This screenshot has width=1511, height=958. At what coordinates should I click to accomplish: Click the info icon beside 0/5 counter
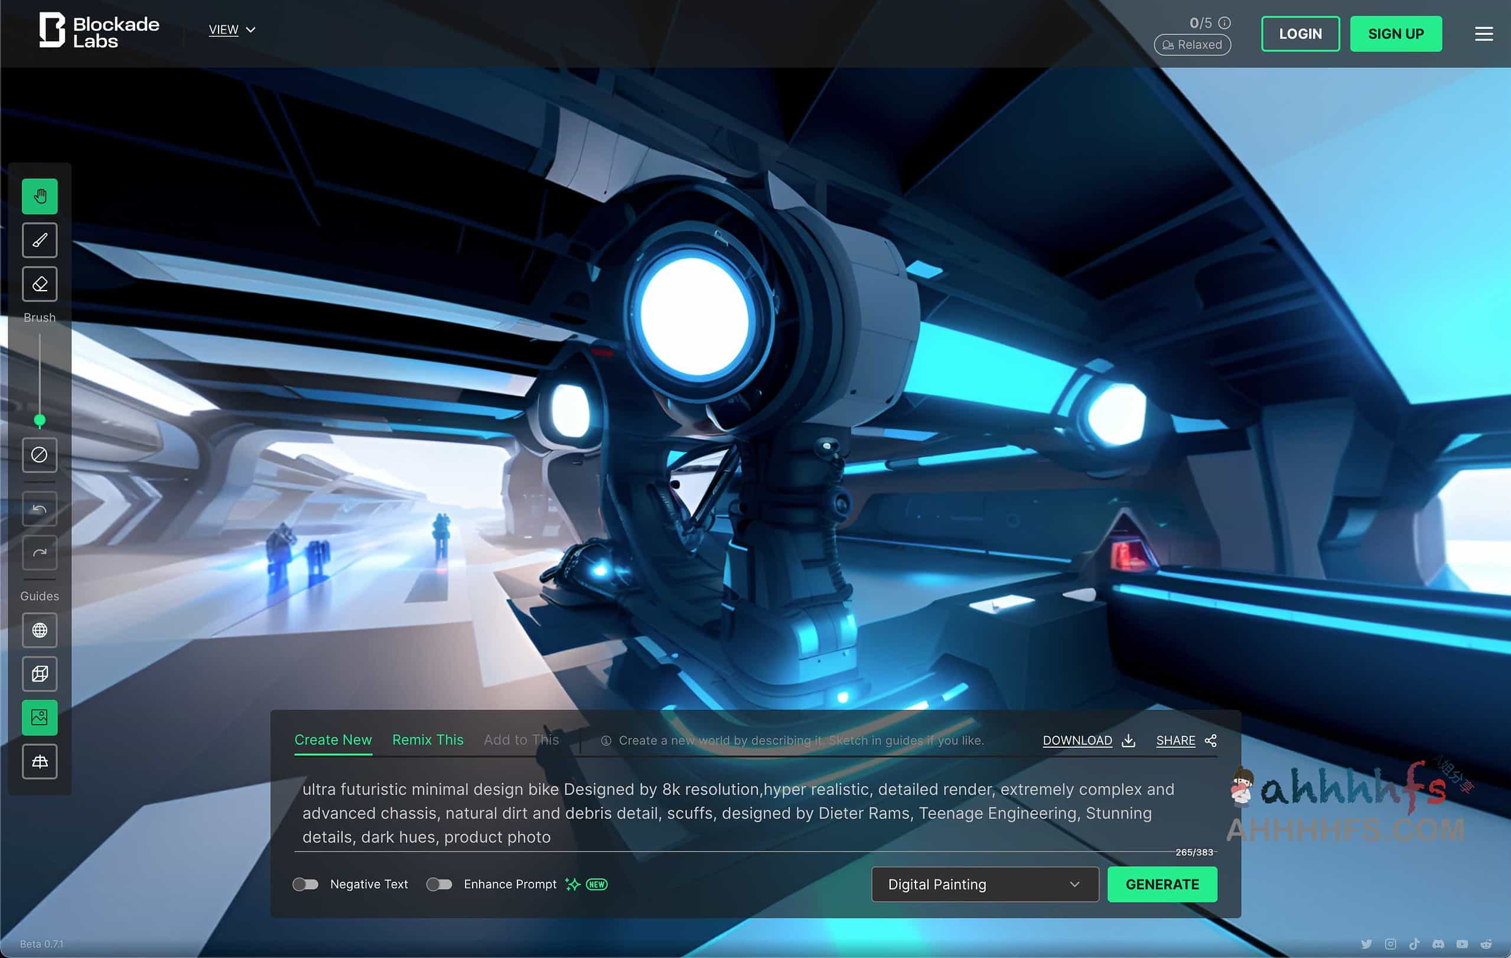[1225, 23]
